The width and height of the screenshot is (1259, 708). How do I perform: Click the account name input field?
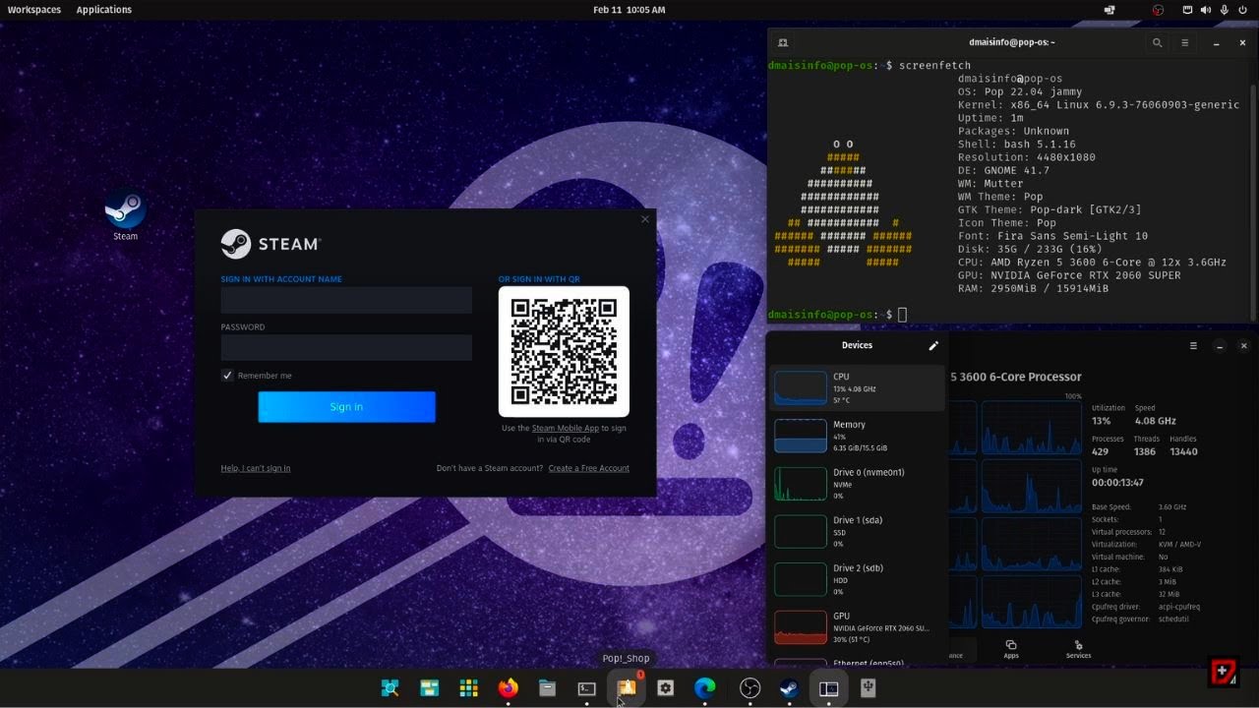[346, 300]
